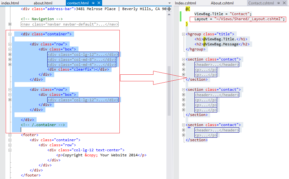Screen dimensions: 289x179
Task: Click the h2 @ViewBag.Message line
Action: (222, 44)
